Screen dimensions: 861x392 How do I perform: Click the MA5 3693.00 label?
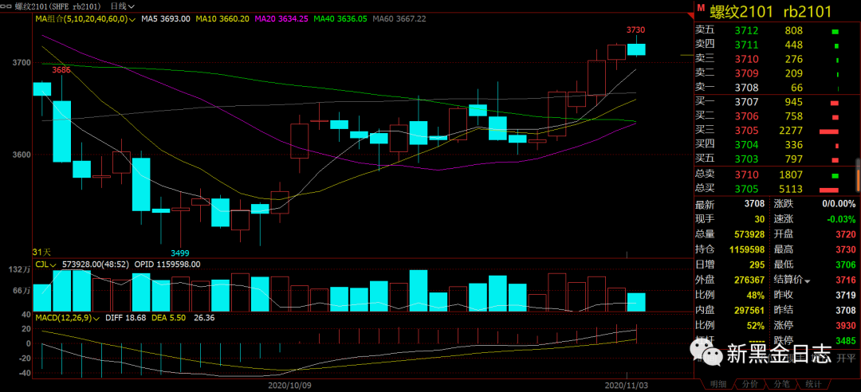click(166, 18)
